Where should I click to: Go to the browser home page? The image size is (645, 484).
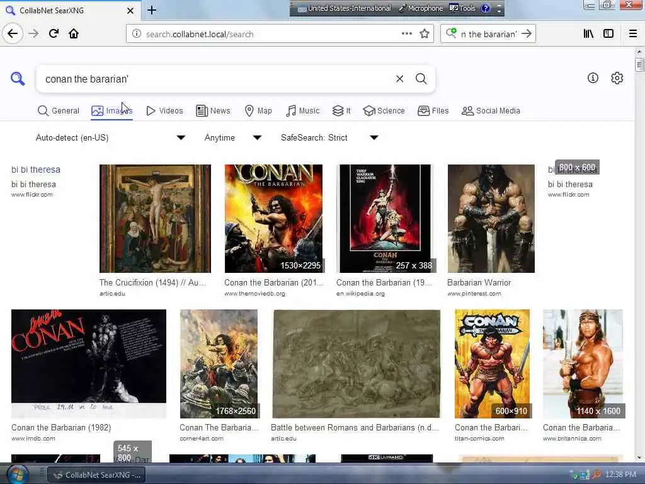click(x=74, y=33)
